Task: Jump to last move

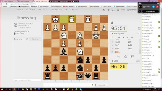Action: click(x=132, y=37)
